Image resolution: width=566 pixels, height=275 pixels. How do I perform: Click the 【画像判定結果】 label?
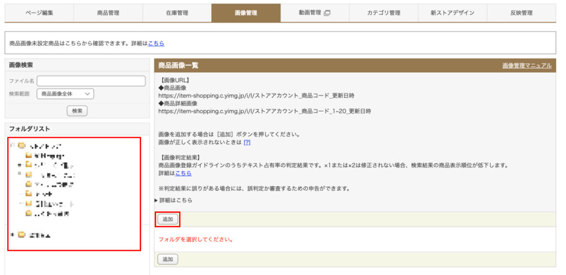pyautogui.click(x=180, y=158)
